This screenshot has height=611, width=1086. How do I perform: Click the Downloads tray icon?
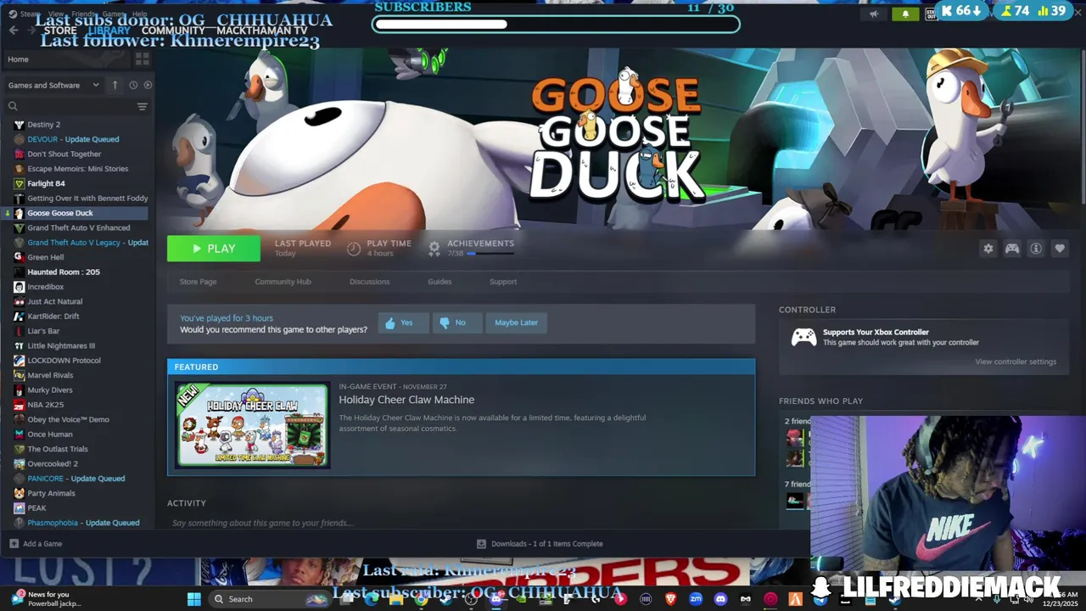[x=481, y=544]
